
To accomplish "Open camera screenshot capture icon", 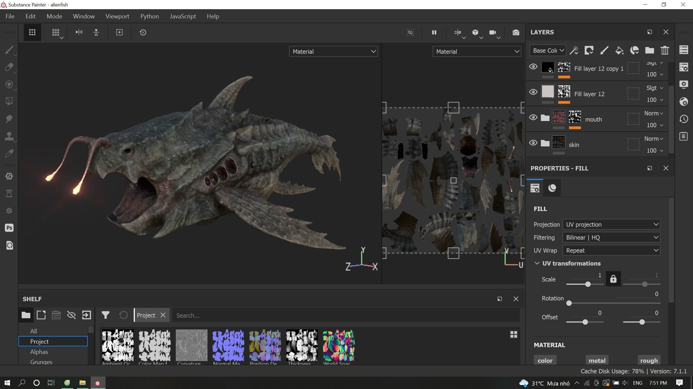I will [516, 32].
